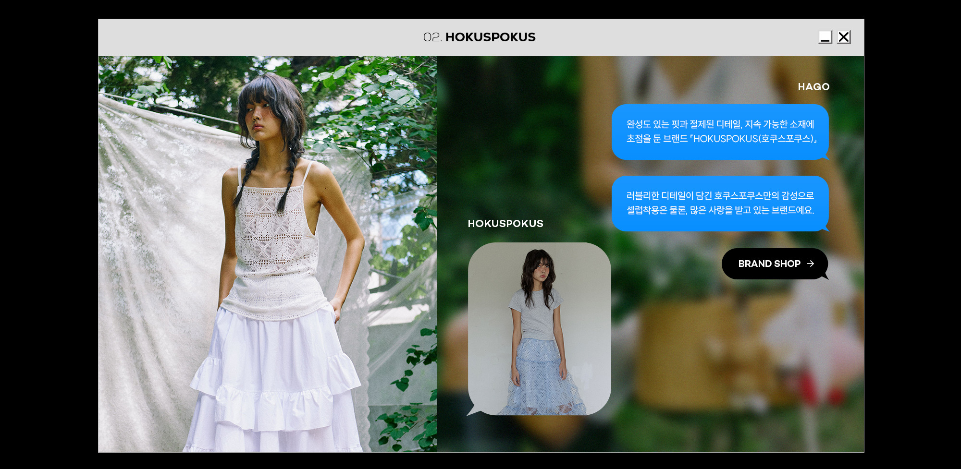Minimize the HOKUSPOKUS window
961x469 pixels.
[x=825, y=37]
